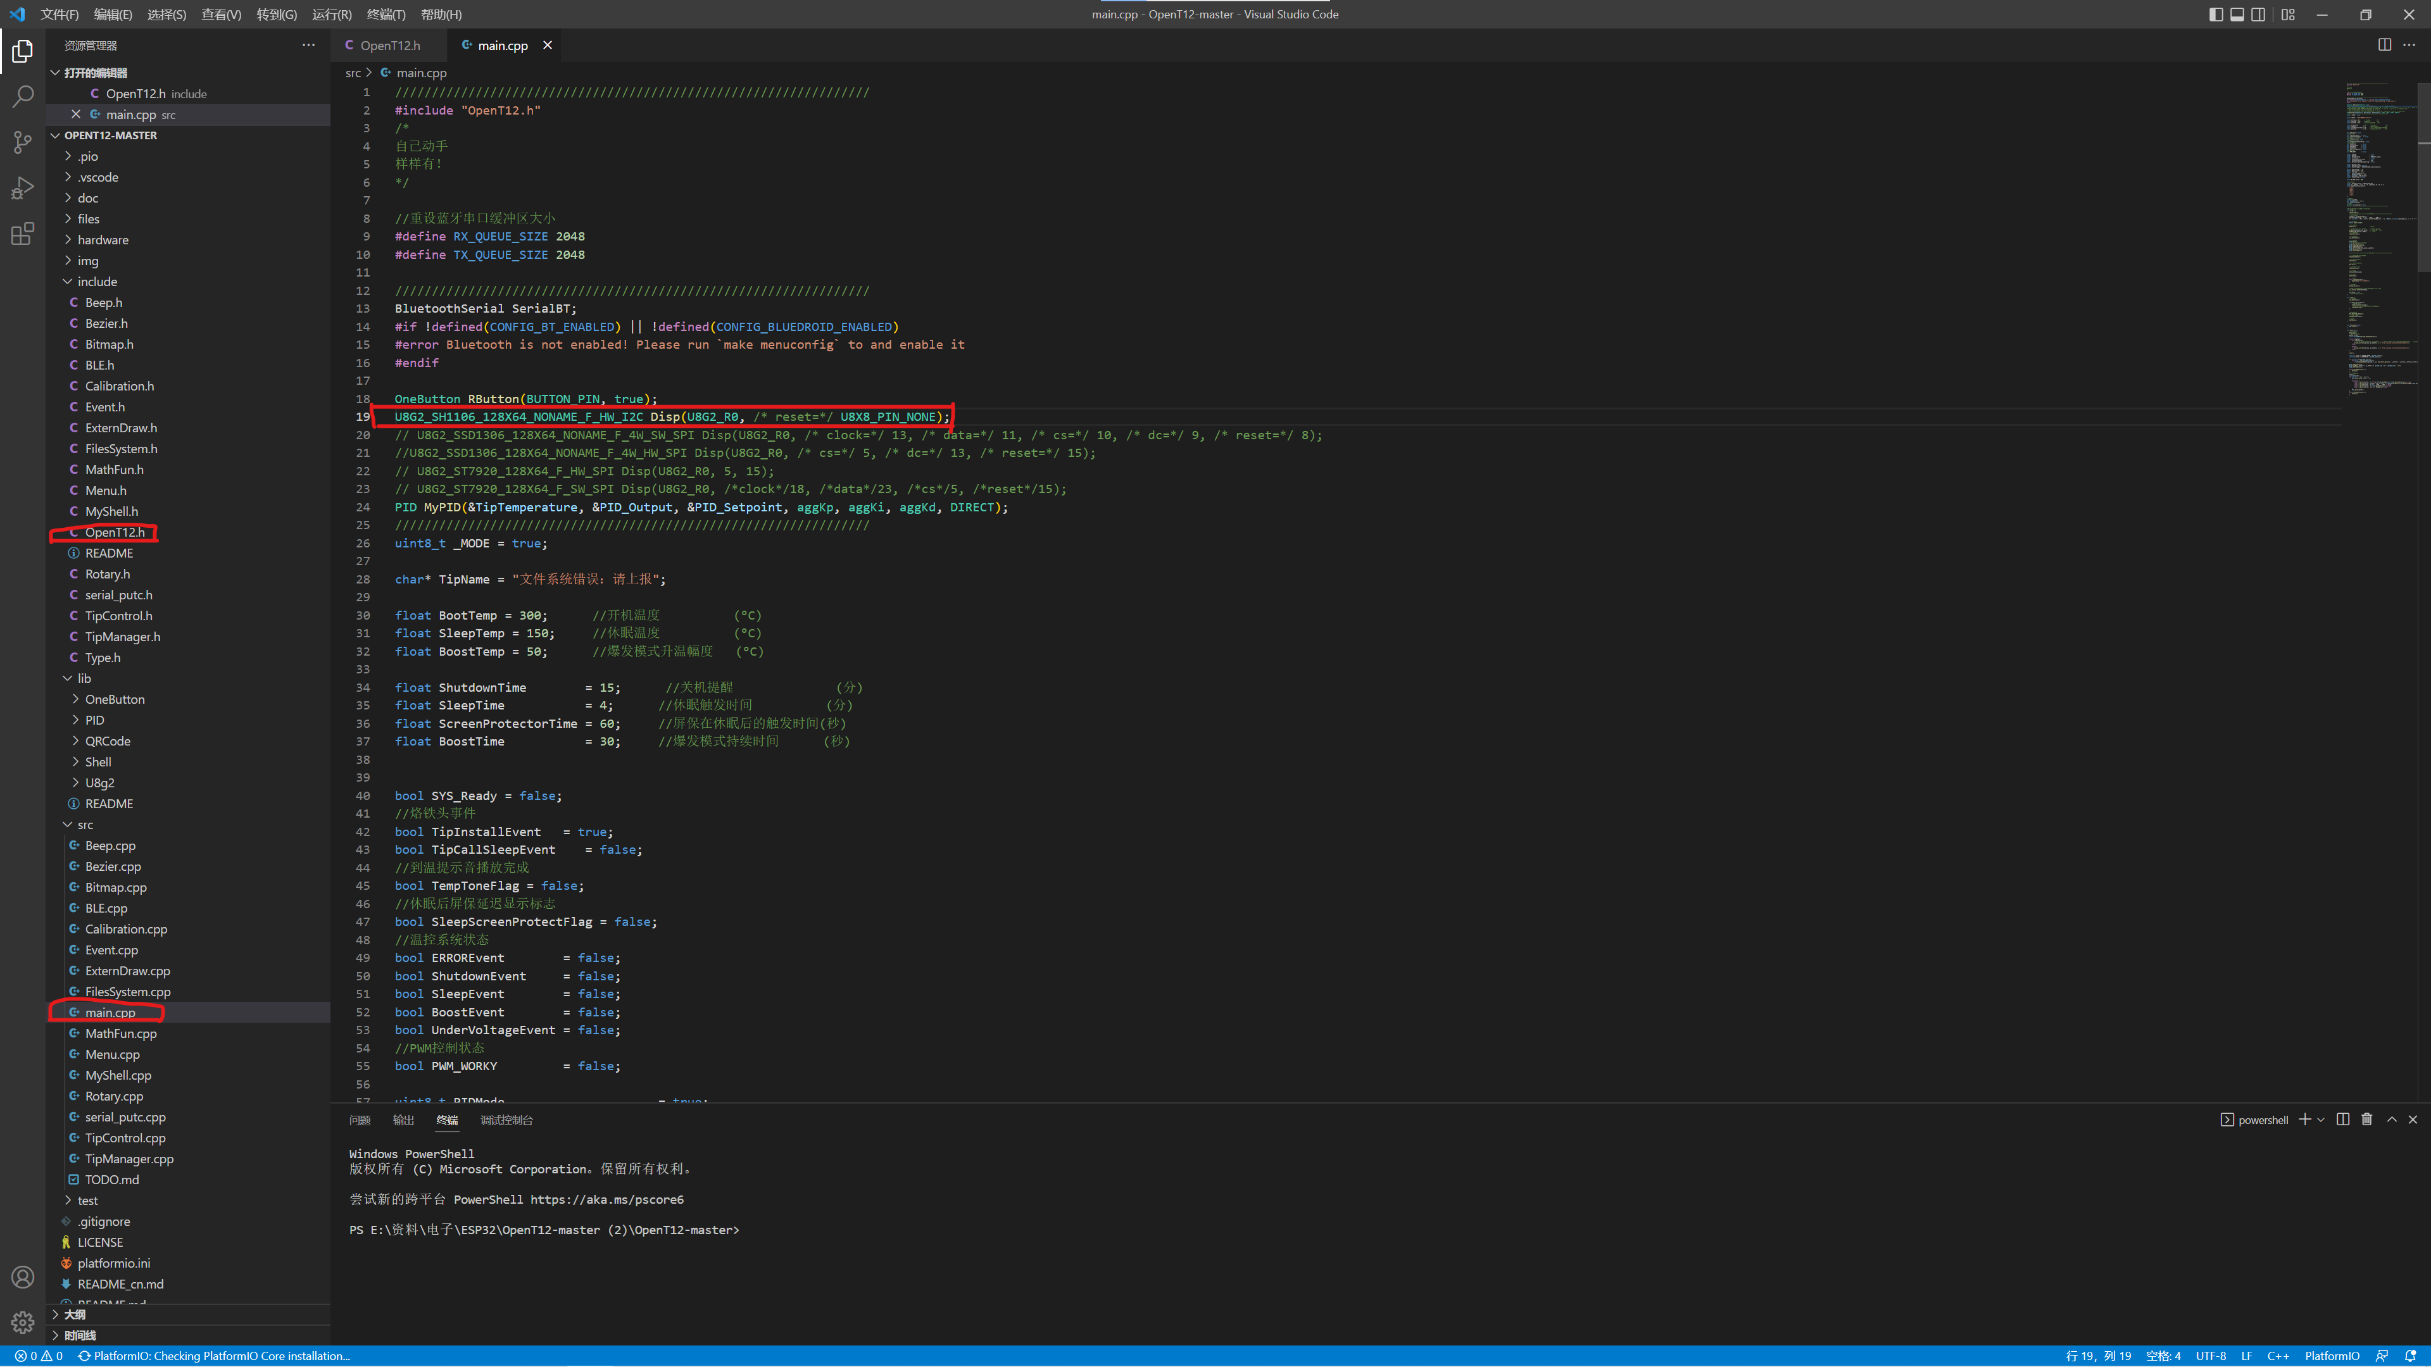Open the Manage gear icon
The width and height of the screenshot is (2431, 1367).
[23, 1323]
